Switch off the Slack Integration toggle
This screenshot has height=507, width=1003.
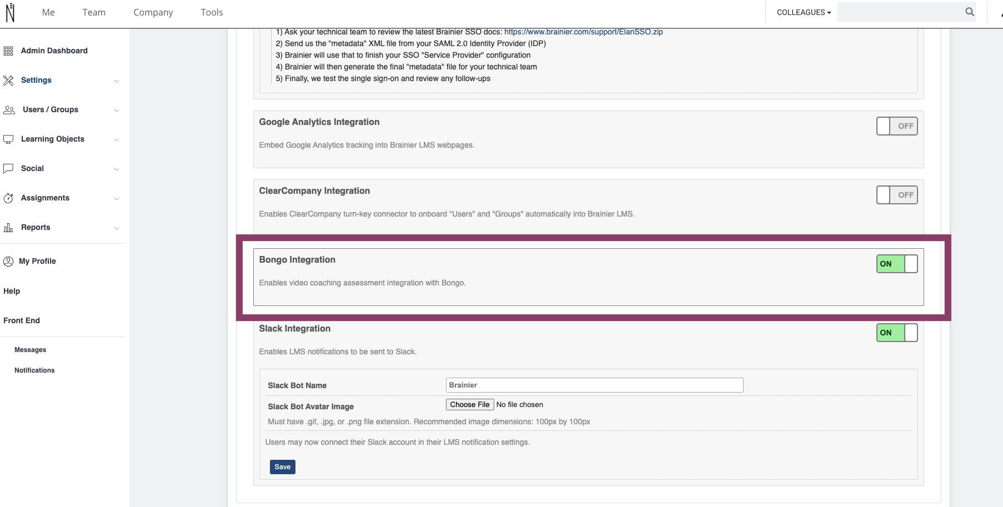click(897, 333)
